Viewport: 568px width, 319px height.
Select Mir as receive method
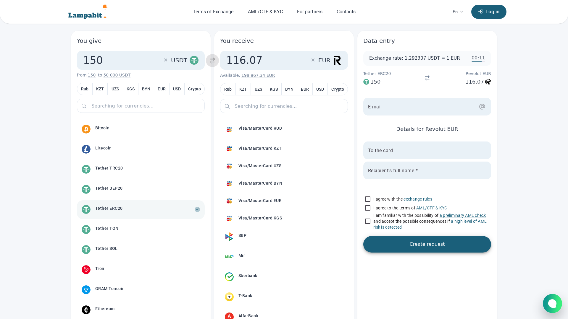pos(284,257)
